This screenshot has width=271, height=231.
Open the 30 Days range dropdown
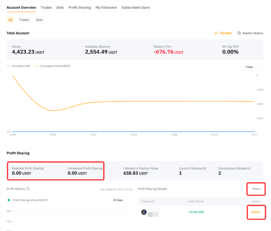pos(119,200)
